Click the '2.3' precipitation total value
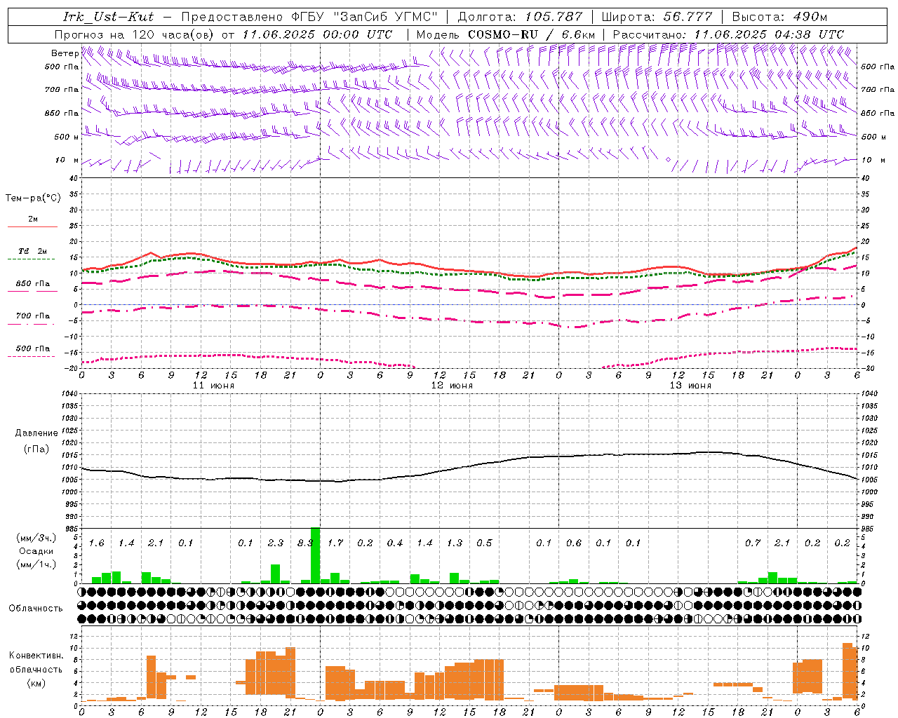Screen dimensions: 898x718 pyautogui.click(x=276, y=543)
